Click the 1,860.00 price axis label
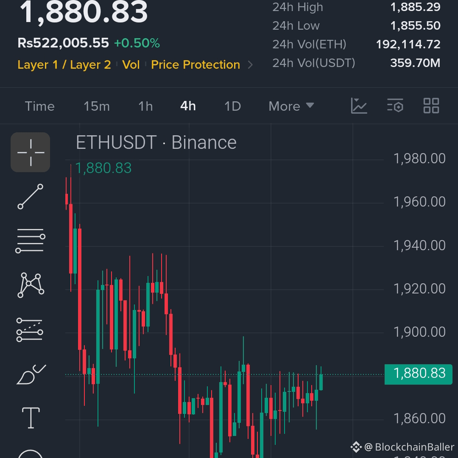This screenshot has height=458, width=458. 419,419
